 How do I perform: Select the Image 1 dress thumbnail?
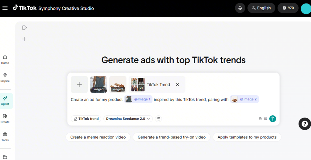[99, 84]
